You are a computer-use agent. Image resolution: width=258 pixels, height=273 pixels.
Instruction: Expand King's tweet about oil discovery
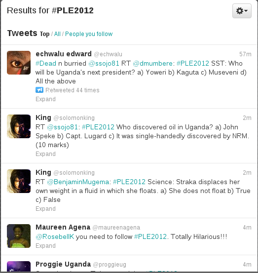[45, 154]
